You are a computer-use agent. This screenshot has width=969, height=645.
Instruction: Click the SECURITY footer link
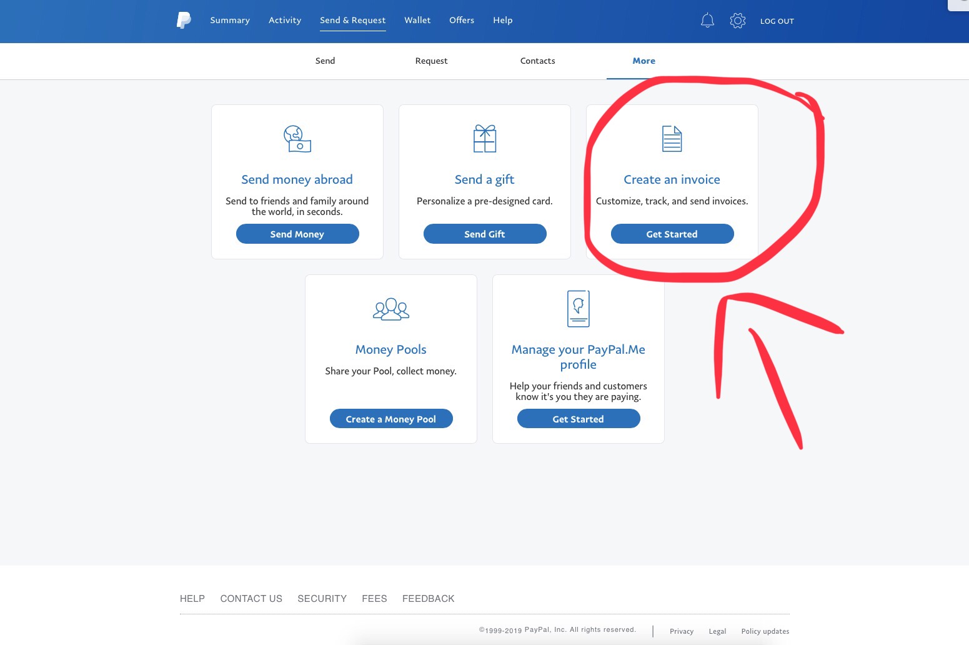click(322, 599)
